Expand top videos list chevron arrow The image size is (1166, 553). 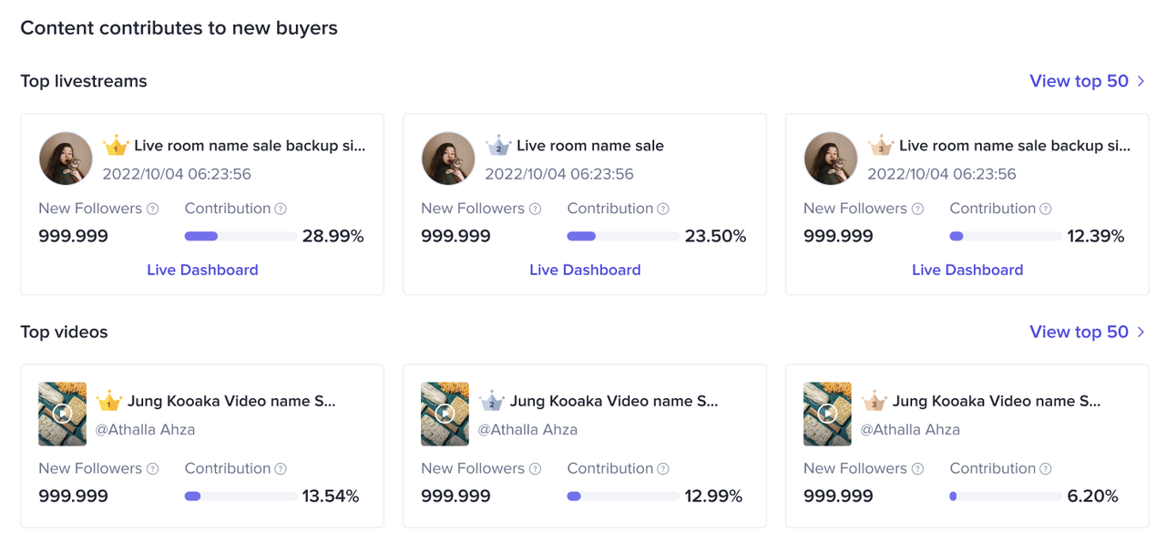tap(1140, 332)
